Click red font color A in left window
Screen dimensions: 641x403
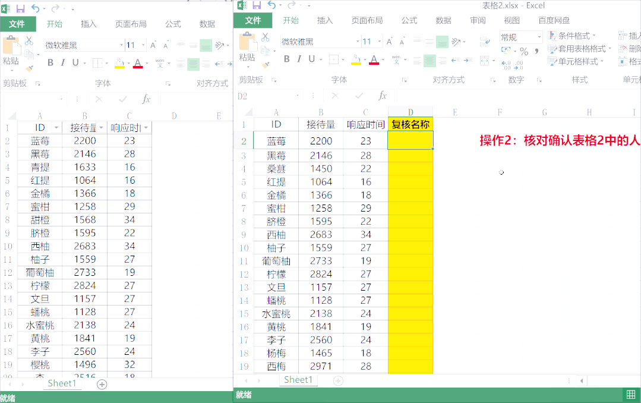click(x=138, y=64)
